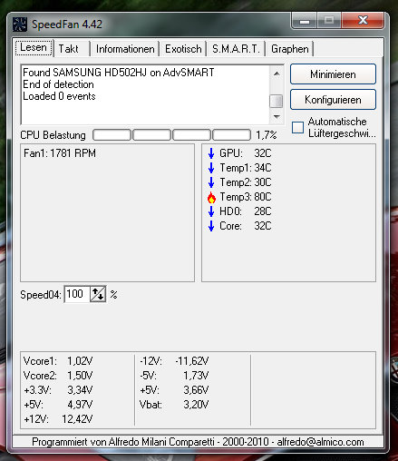Screen dimensions: 398x461
Task: Click the 'Found SAMSUNG HD502HJ on AdvSMART' log line
Action: tap(119, 73)
